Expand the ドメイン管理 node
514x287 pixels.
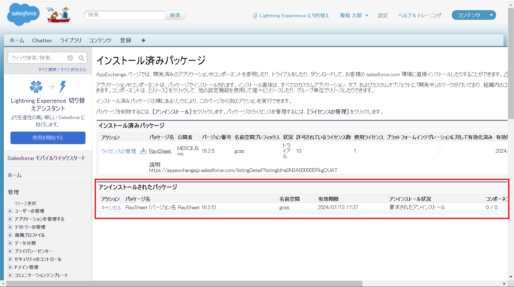pos(10,267)
